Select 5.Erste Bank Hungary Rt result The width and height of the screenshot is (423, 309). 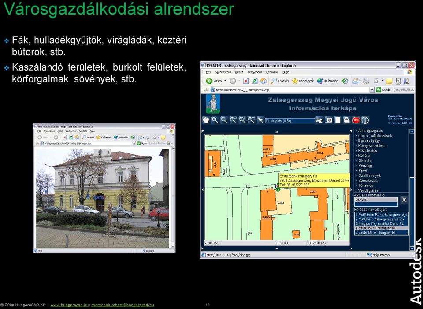(381, 232)
